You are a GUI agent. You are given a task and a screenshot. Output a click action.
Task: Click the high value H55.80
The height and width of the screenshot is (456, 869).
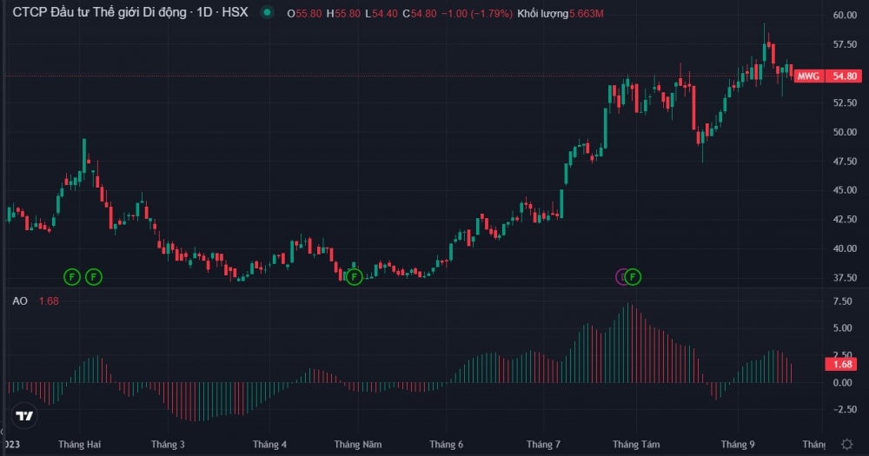tap(343, 13)
